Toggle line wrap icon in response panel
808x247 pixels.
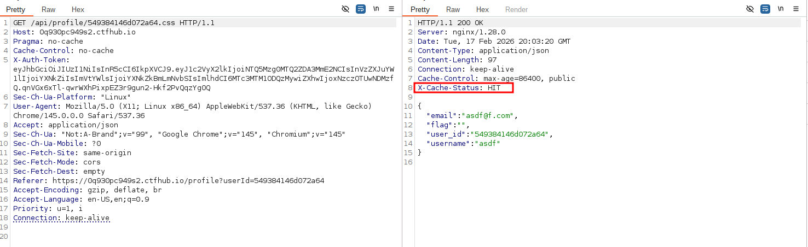(x=765, y=9)
